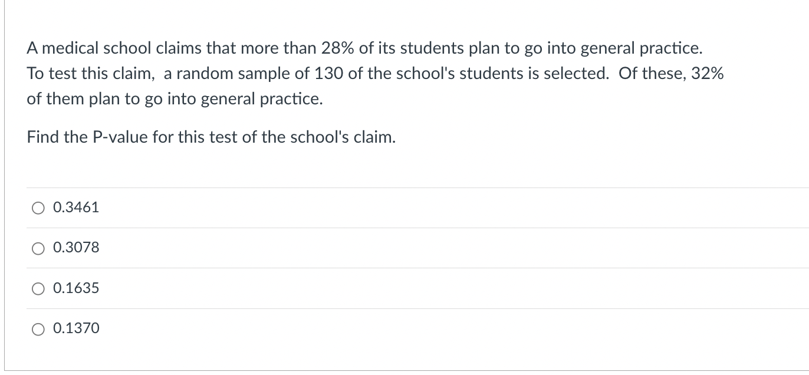Click the sentence starting "Find the P-value"

point(211,137)
